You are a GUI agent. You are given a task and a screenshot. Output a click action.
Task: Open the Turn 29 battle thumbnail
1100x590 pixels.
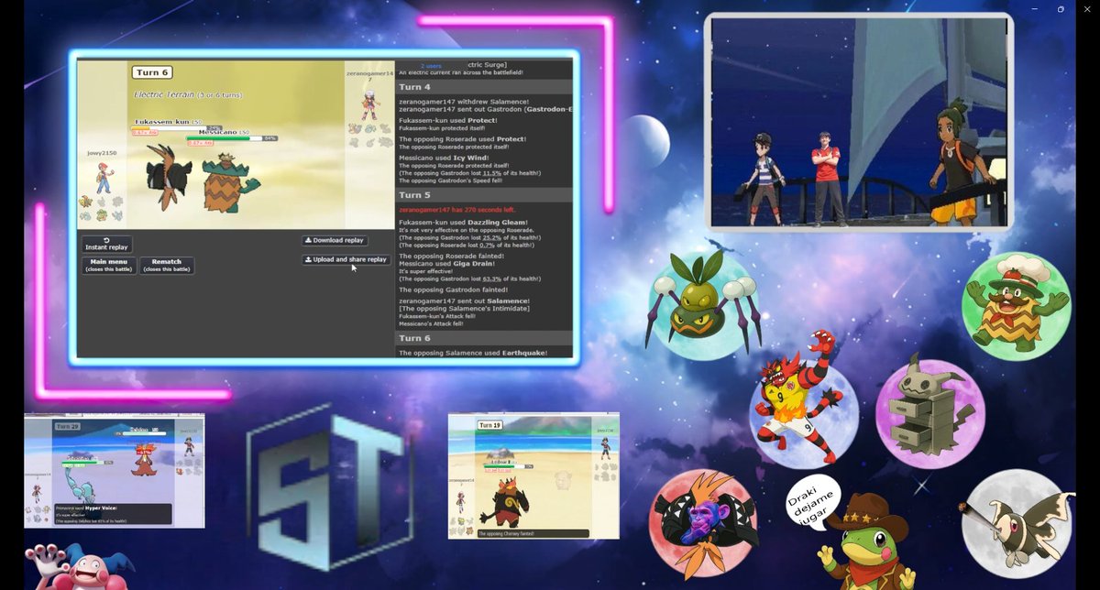click(115, 471)
